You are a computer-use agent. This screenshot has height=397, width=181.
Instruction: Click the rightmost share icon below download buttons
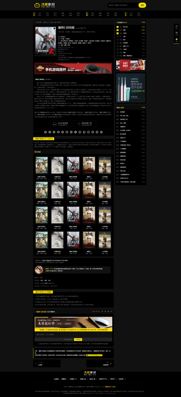pos(101,132)
